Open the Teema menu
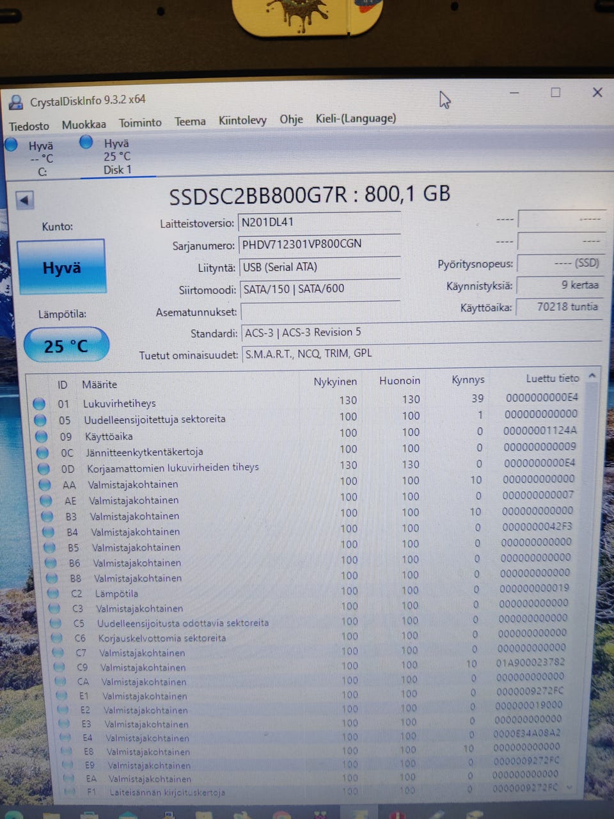The width and height of the screenshot is (614, 819). (190, 122)
